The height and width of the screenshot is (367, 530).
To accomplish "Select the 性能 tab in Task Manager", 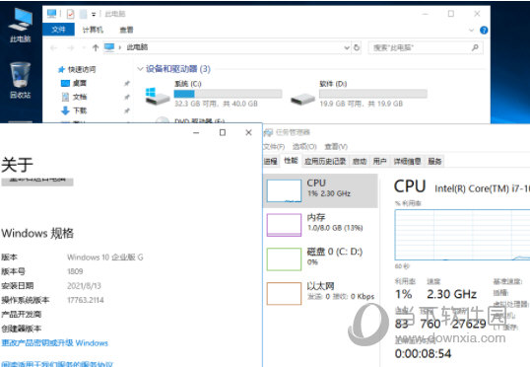I will point(291,161).
